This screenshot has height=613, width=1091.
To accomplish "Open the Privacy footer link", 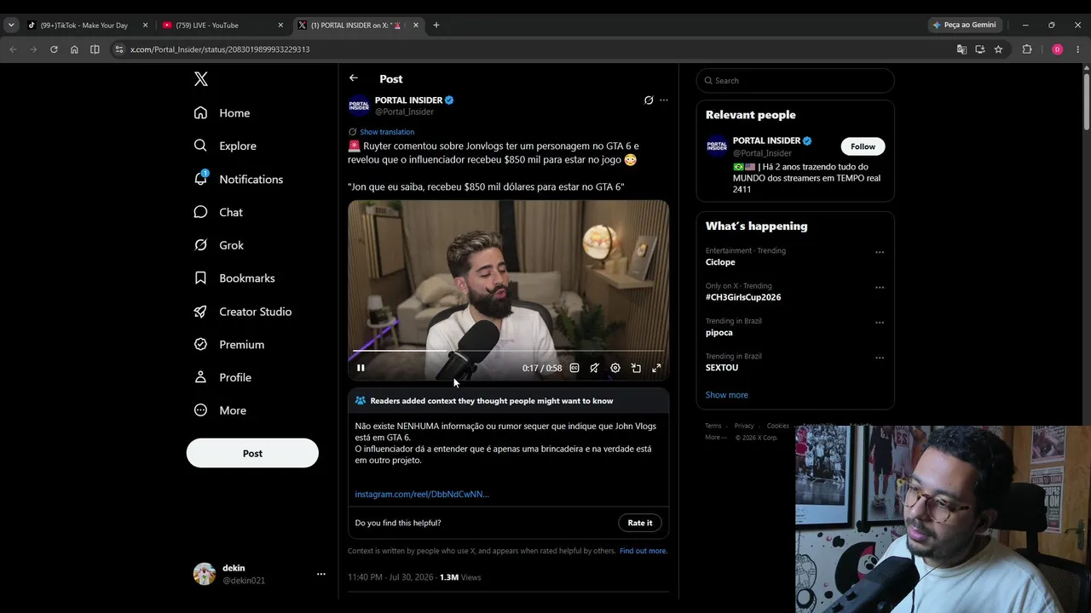I will pos(744,426).
